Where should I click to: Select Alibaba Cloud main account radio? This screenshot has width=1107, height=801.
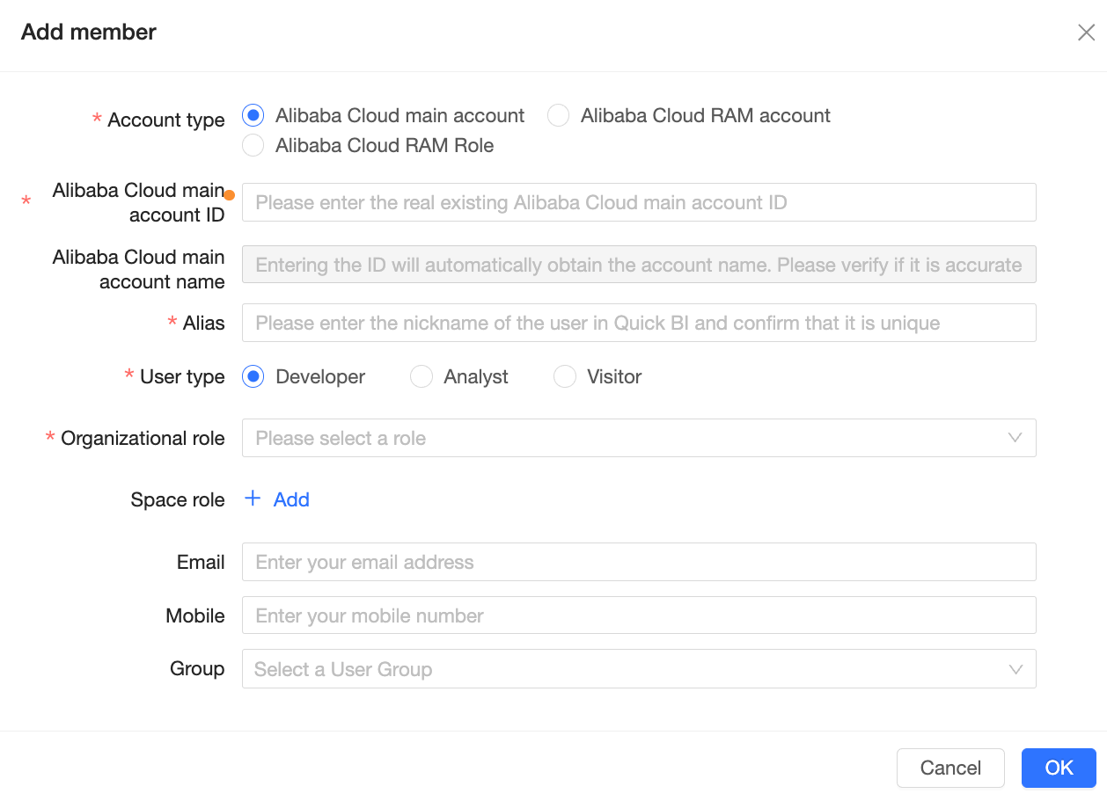(253, 116)
